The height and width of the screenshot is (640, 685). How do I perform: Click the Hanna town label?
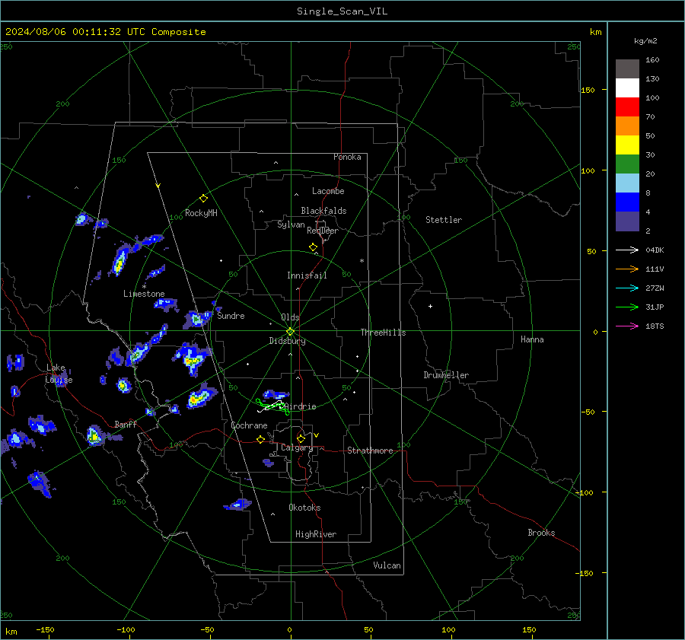(x=532, y=339)
